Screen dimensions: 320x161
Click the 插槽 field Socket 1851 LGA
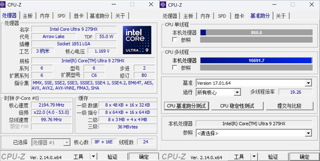coord(74,44)
